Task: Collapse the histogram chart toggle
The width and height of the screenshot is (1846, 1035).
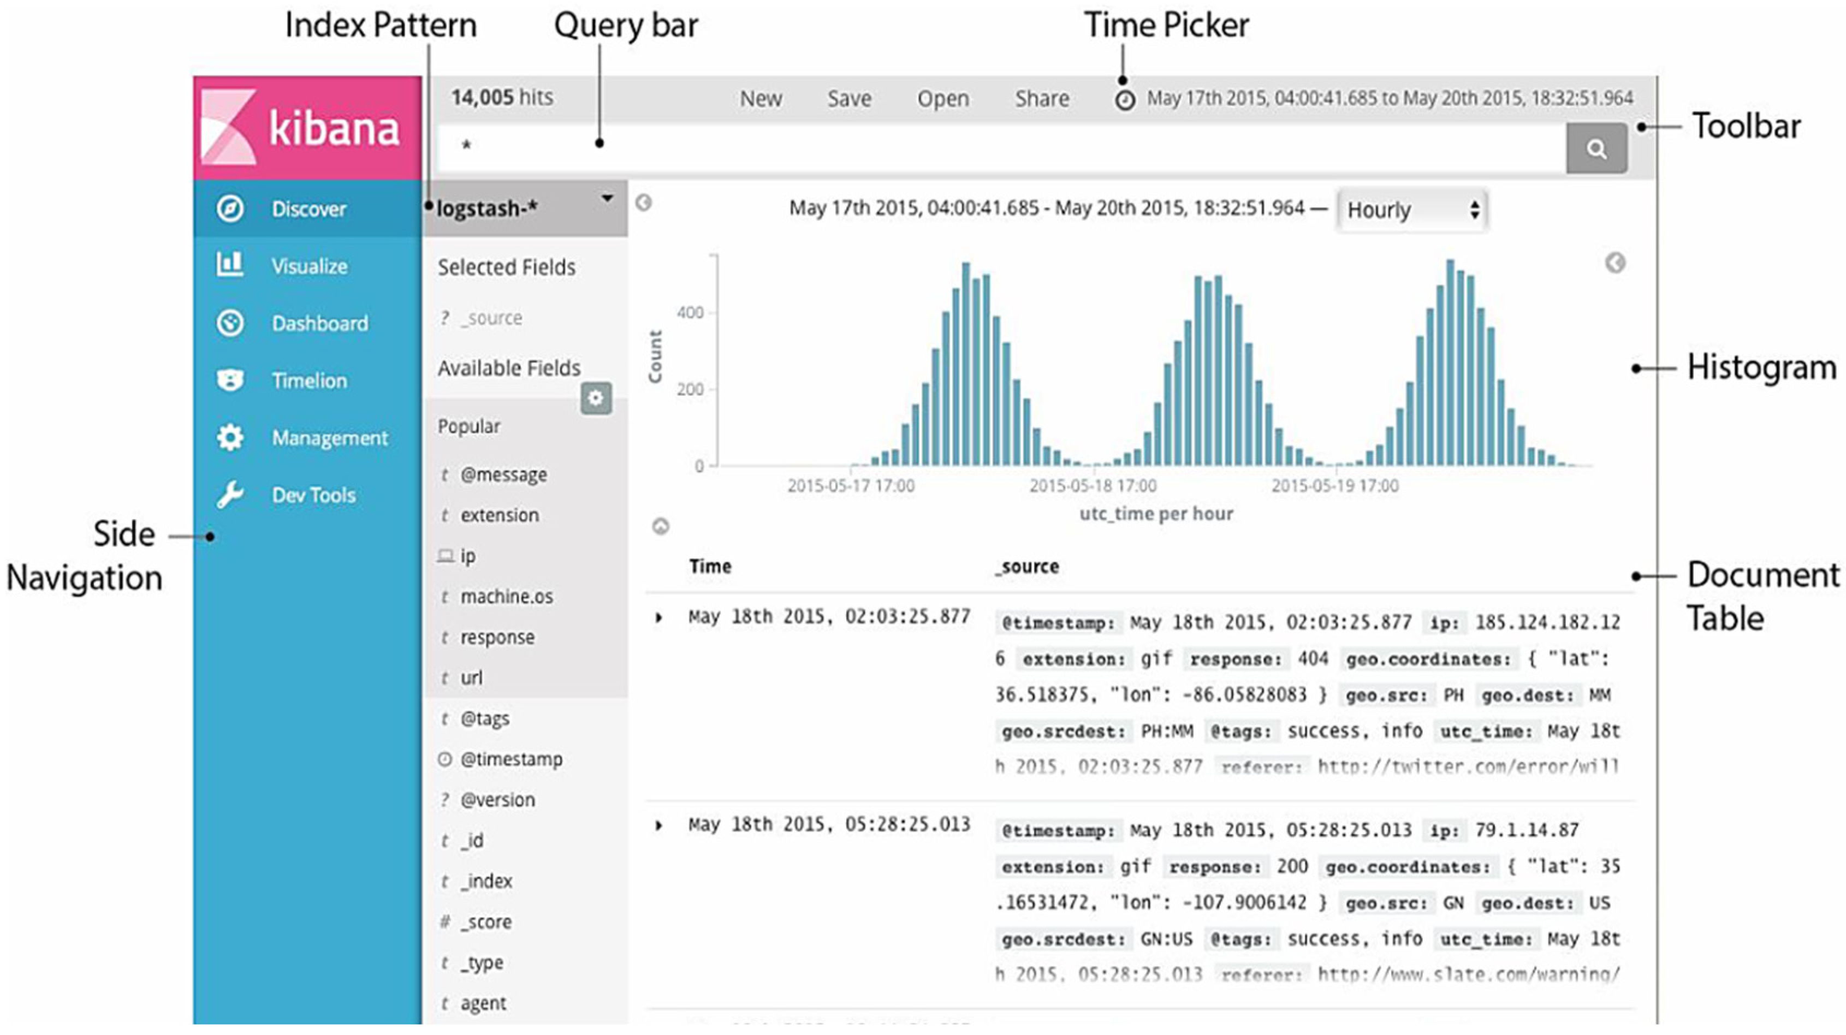Action: click(x=661, y=527)
